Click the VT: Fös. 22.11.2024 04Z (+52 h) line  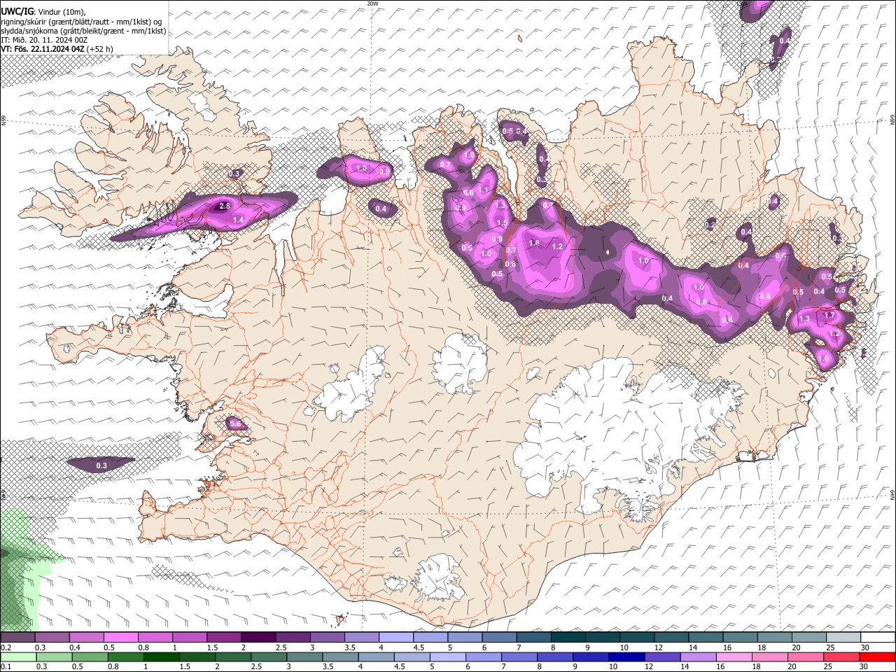coord(57,49)
